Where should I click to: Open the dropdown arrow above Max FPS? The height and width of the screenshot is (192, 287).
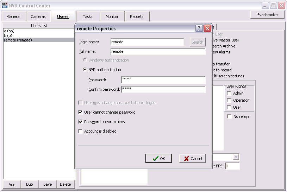coord(236,157)
